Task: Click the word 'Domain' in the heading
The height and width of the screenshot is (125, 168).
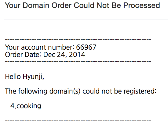Action: [36, 5]
